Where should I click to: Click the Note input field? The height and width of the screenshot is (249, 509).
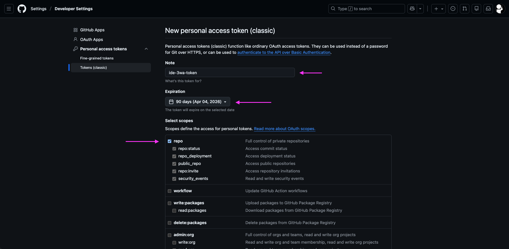(x=230, y=73)
